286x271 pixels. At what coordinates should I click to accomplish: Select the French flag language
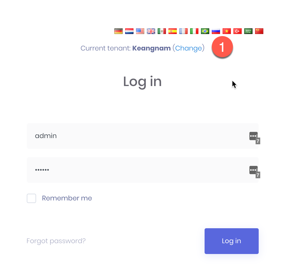click(183, 31)
